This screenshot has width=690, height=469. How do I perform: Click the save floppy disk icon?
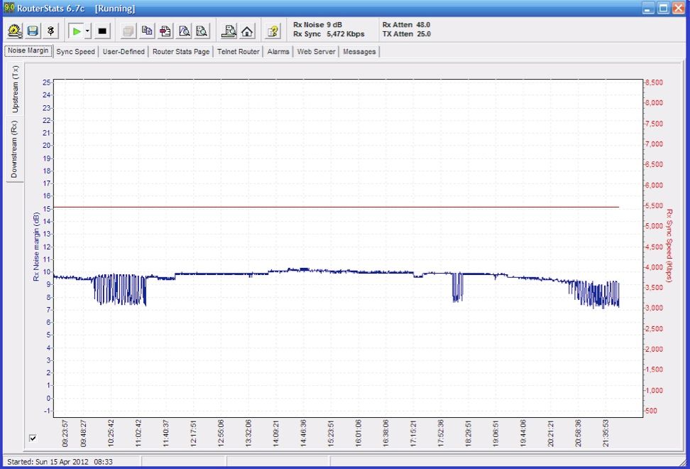33,31
